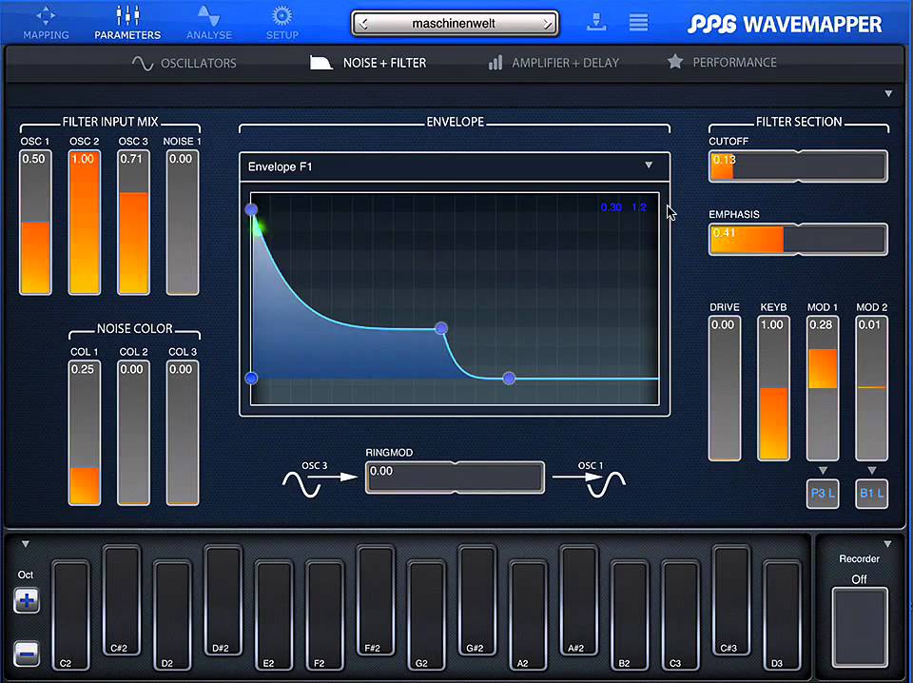Select the Parameters page icon
The height and width of the screenshot is (683, 913).
127,16
